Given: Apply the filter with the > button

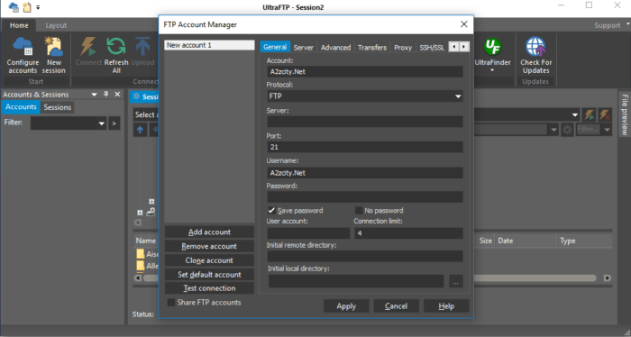Looking at the screenshot, I should pos(114,123).
